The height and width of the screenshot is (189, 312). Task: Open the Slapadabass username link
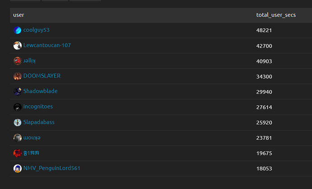coord(39,122)
